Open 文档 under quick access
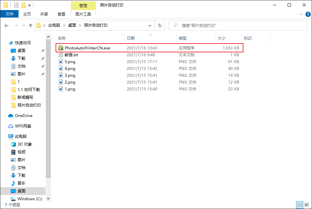Screen dimensions: 312x209 click(x=21, y=66)
